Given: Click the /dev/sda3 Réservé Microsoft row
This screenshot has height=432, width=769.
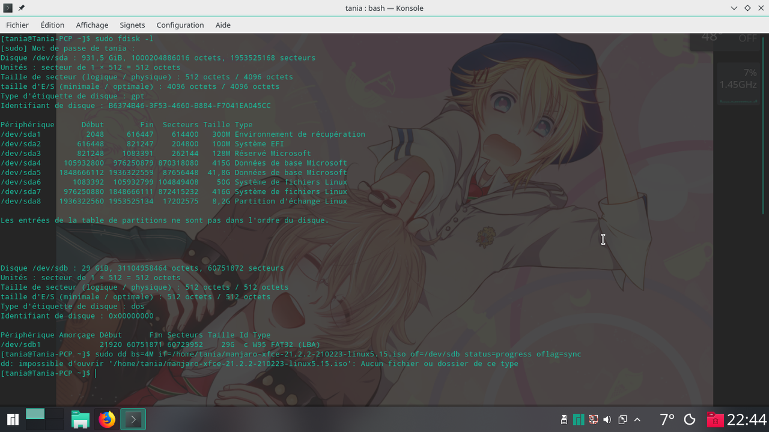Looking at the screenshot, I should [156, 154].
